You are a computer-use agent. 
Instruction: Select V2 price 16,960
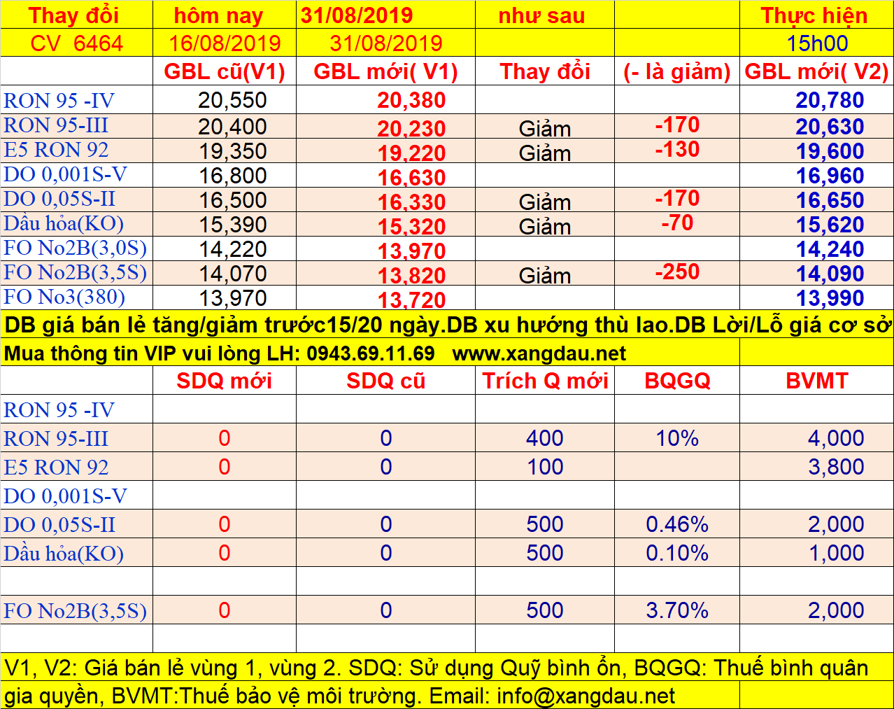tap(830, 176)
